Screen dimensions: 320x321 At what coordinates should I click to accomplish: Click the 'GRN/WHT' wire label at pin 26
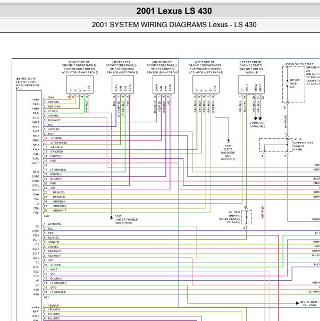[x=60, y=210]
